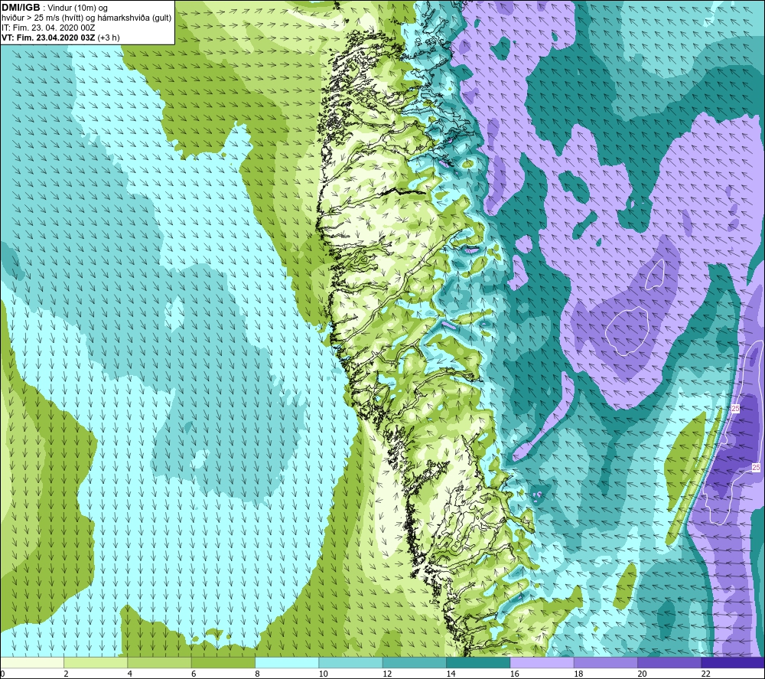Click the 'DMI/IGB' title in the info box
Image resolution: width=765 pixels, height=679 pixels.
click(21, 8)
